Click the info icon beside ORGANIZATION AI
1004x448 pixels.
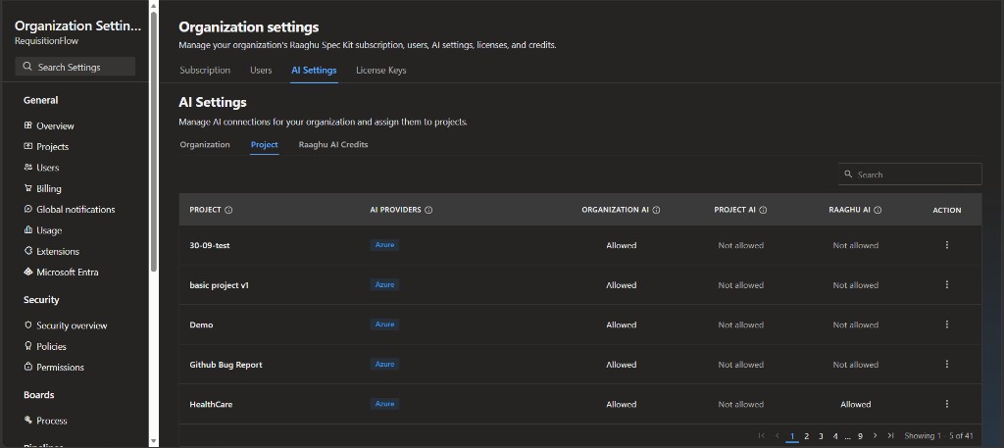(656, 210)
